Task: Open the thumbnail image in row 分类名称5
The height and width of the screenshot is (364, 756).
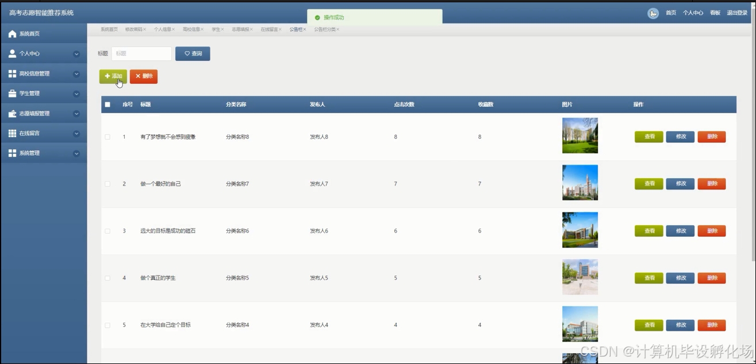Action: tap(580, 277)
